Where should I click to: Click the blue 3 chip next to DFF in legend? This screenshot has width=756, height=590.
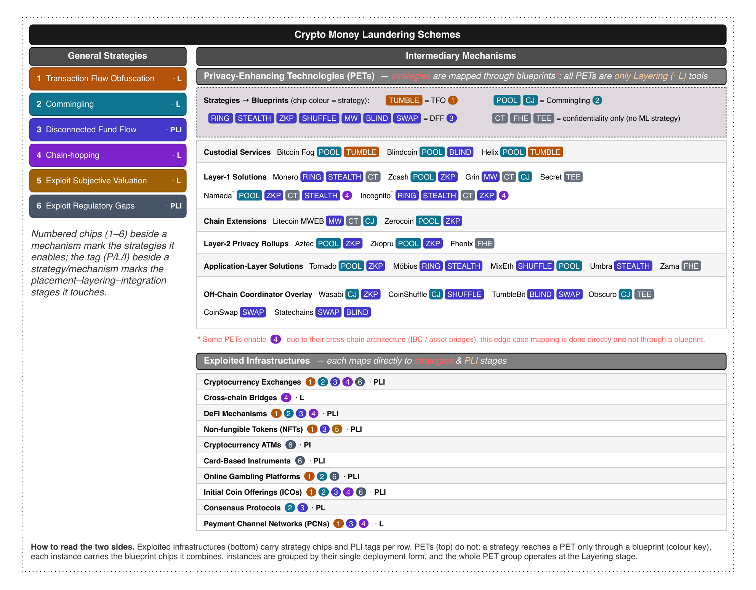[x=452, y=118]
